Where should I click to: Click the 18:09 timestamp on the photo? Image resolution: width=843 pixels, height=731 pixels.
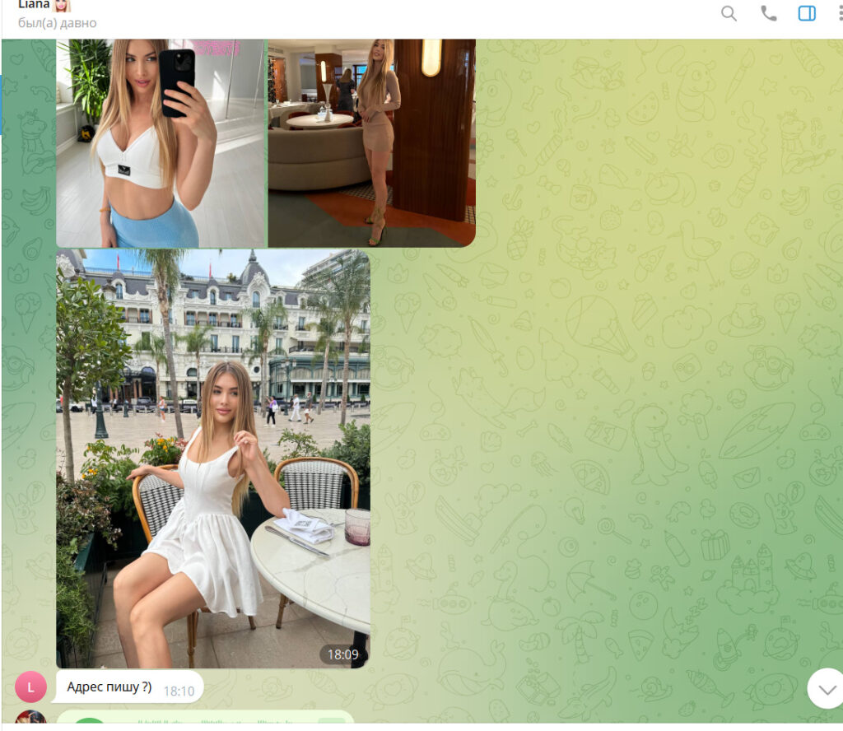click(342, 655)
